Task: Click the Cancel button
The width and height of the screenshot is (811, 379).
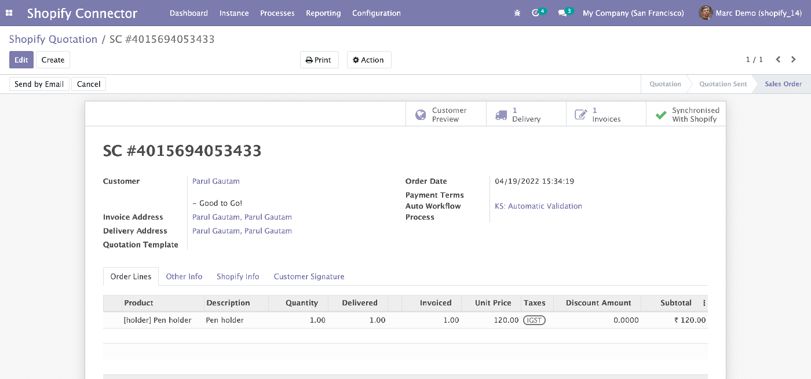Action: (89, 84)
